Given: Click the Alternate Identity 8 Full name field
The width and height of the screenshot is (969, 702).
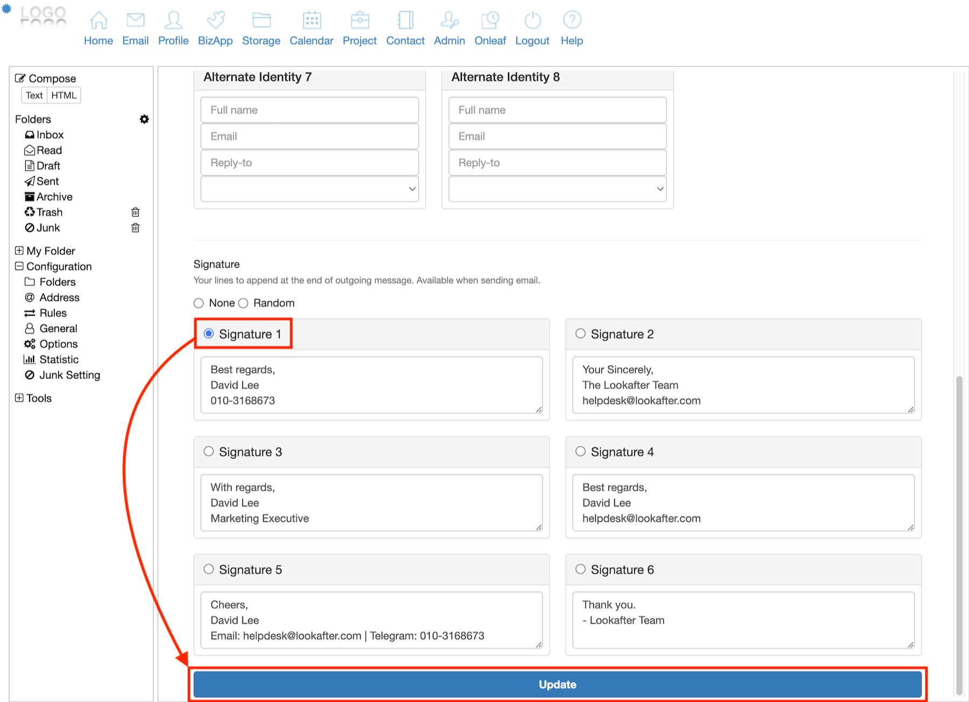Looking at the screenshot, I should 557,110.
